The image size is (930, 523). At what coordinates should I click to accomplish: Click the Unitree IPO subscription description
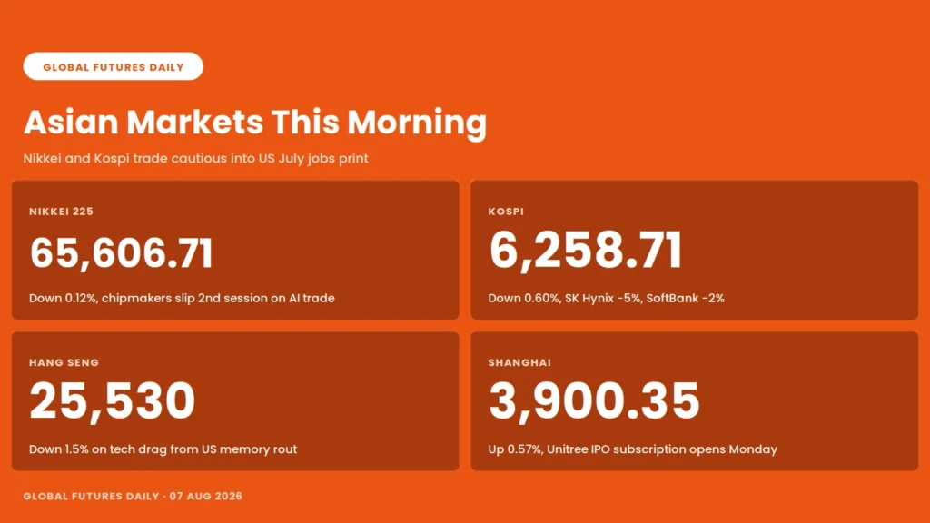[632, 449]
